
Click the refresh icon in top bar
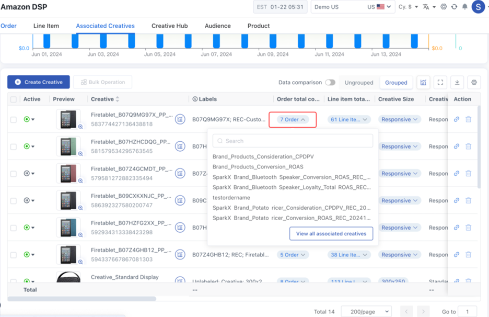(x=454, y=7)
